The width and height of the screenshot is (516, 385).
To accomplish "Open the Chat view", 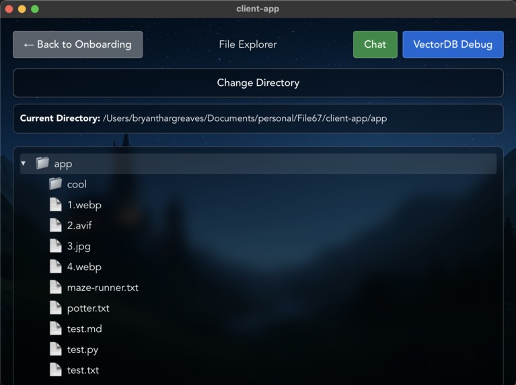I will coord(375,44).
